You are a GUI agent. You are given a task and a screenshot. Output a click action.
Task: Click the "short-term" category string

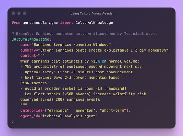113,110
